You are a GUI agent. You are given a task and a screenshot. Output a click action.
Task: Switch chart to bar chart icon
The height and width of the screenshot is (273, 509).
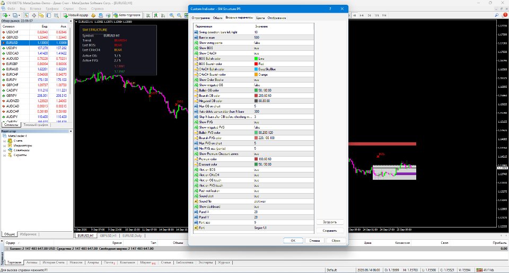[x=148, y=15]
